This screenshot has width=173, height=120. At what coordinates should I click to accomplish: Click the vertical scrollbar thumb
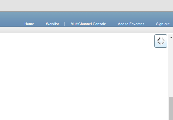click(171, 109)
